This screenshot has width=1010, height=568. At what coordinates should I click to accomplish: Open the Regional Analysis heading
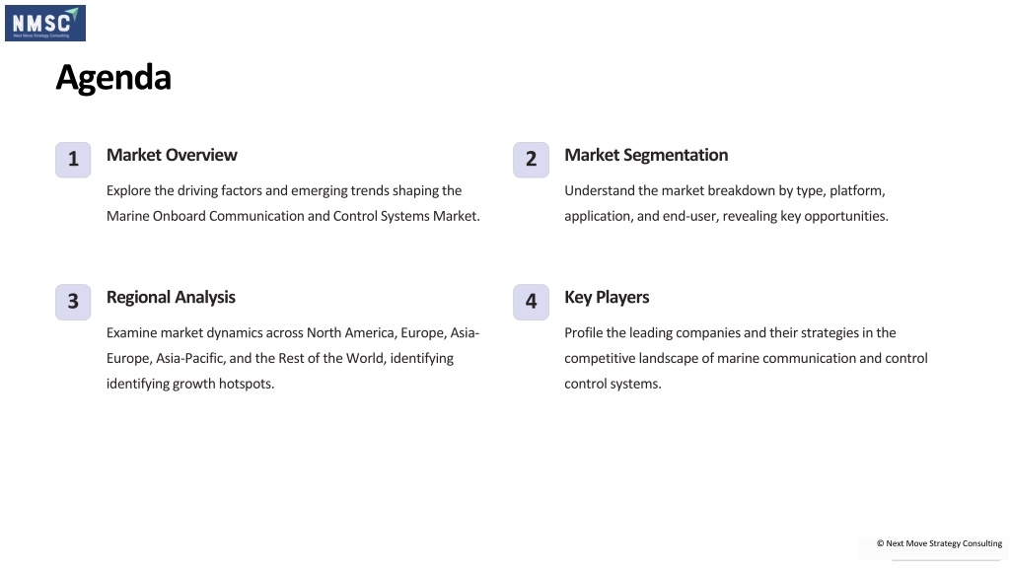point(171,298)
